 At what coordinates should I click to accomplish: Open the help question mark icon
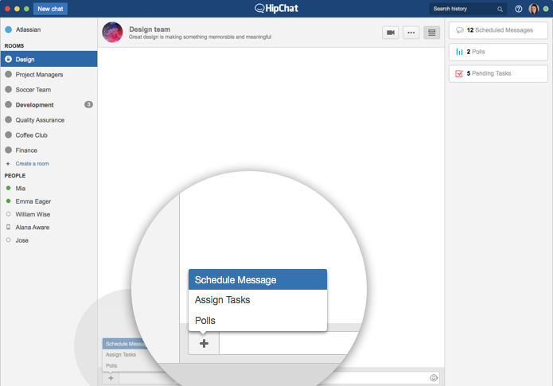(x=518, y=9)
